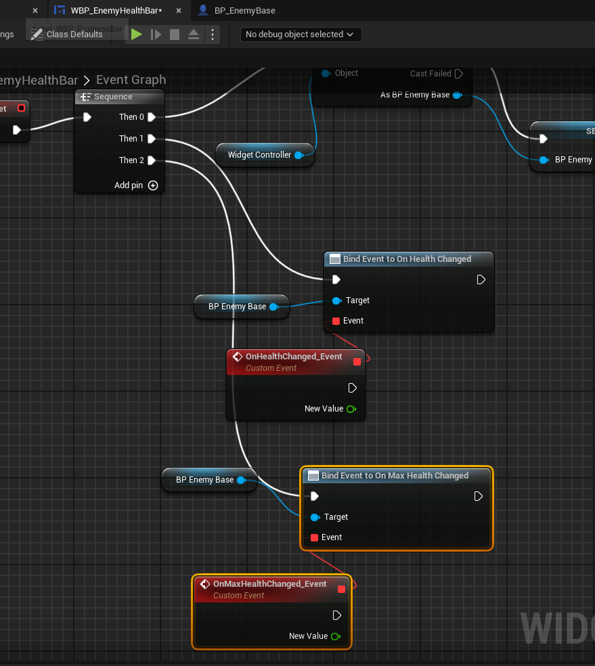Open Class Defaults from the toolbar
The height and width of the screenshot is (666, 595).
coord(67,35)
